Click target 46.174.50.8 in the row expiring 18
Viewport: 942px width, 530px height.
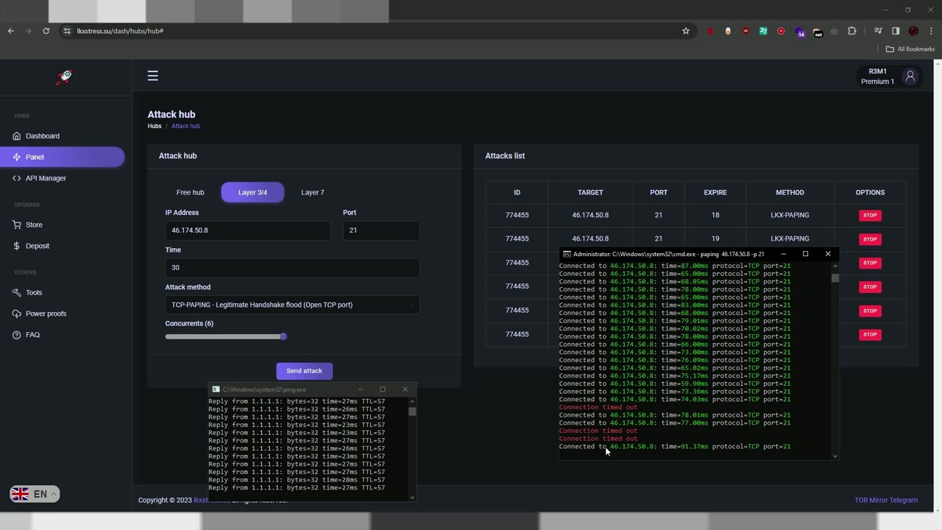pyautogui.click(x=590, y=215)
